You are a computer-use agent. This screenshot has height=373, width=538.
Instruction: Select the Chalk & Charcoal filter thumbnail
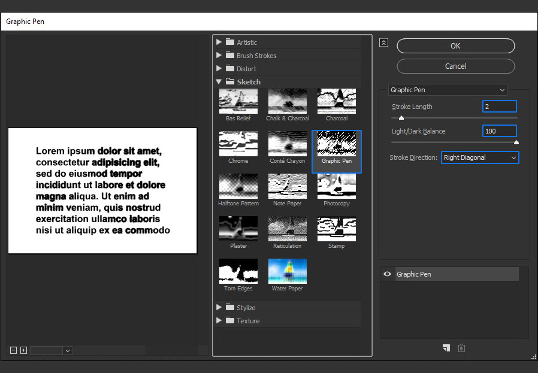(x=288, y=101)
